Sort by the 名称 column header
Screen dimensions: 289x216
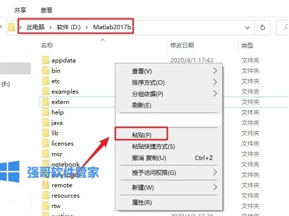click(47, 45)
